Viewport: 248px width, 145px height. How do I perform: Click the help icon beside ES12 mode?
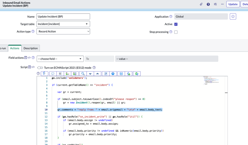click(94, 68)
